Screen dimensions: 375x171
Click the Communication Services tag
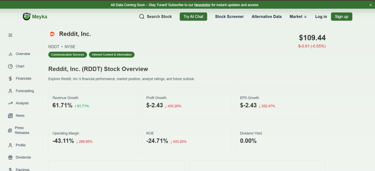pyautogui.click(x=68, y=55)
